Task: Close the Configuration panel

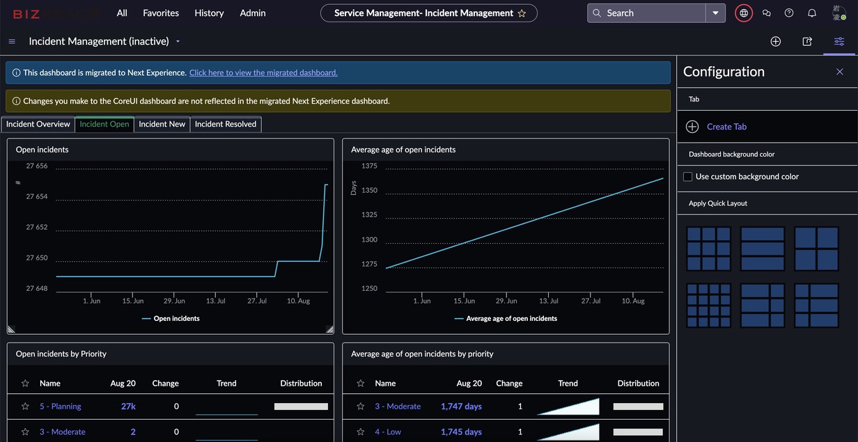Action: tap(840, 72)
